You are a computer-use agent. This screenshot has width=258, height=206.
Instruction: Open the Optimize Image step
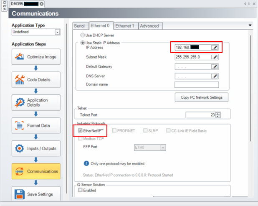(x=35, y=56)
